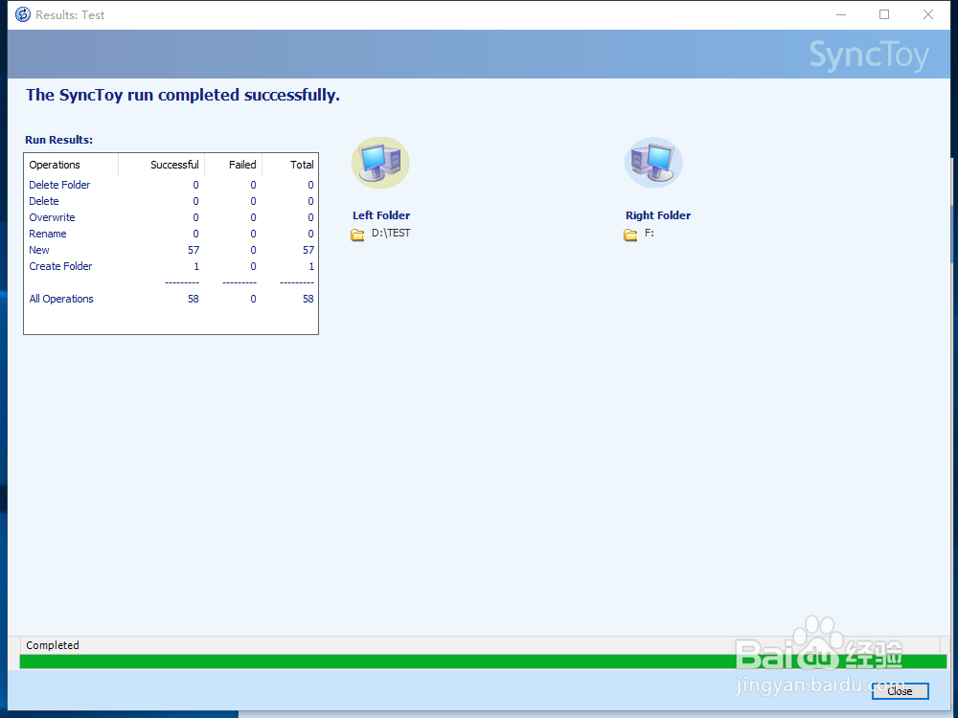Open the D:\TEST left folder path
958x718 pixels.
click(391, 233)
